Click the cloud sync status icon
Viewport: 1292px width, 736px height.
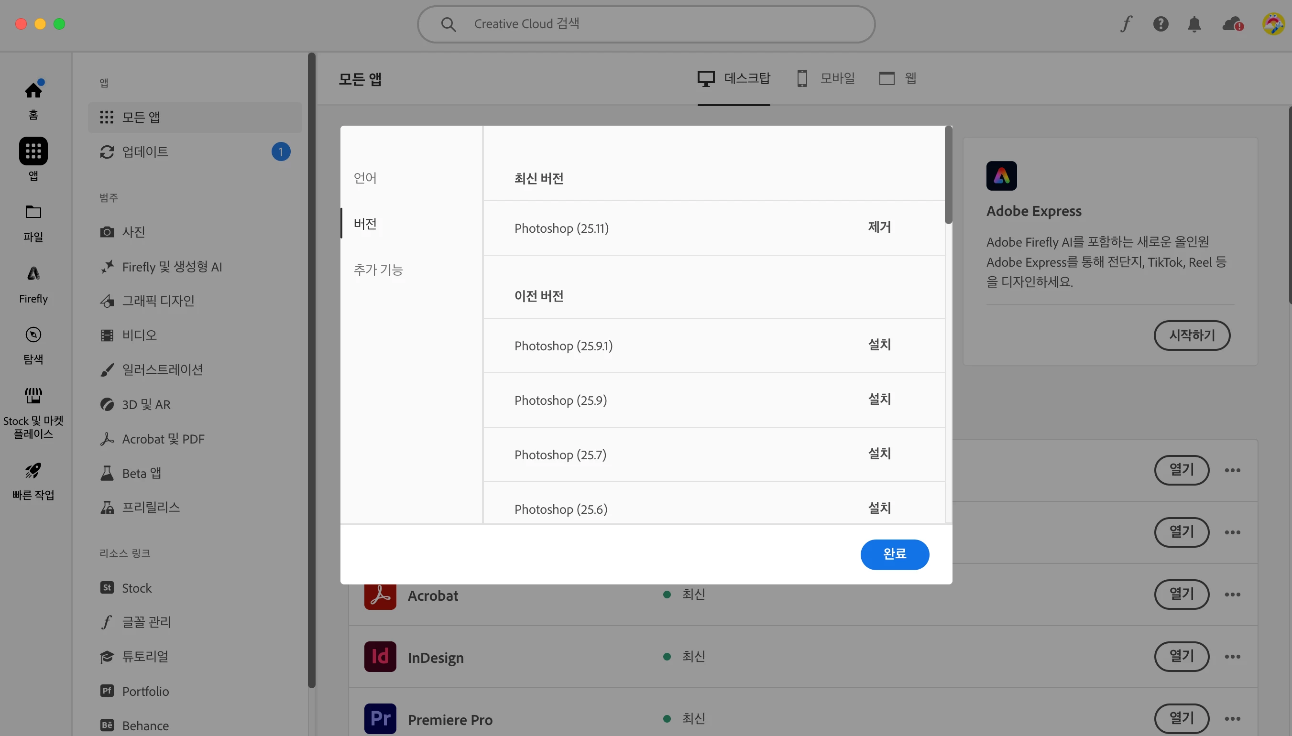click(1232, 24)
